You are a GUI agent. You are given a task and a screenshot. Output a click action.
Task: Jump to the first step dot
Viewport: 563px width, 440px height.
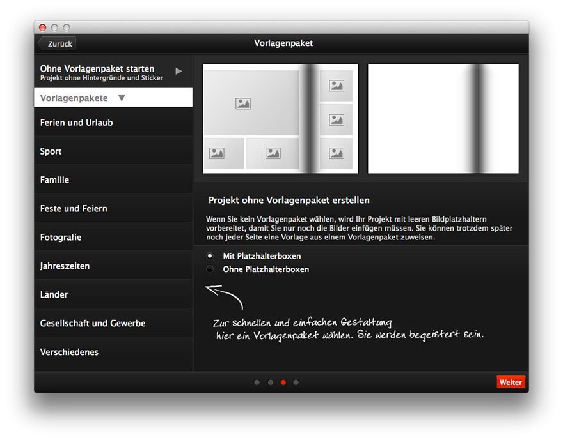point(257,383)
